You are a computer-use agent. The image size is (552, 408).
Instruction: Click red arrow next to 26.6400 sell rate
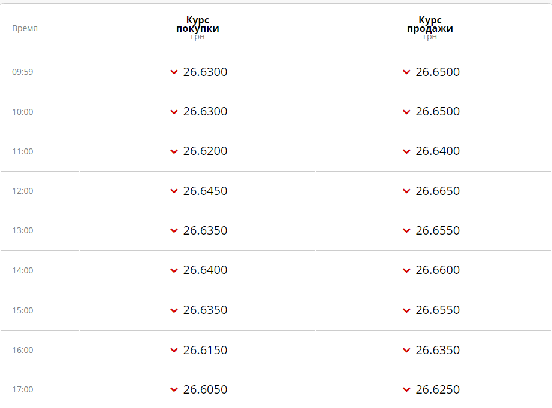click(x=406, y=151)
